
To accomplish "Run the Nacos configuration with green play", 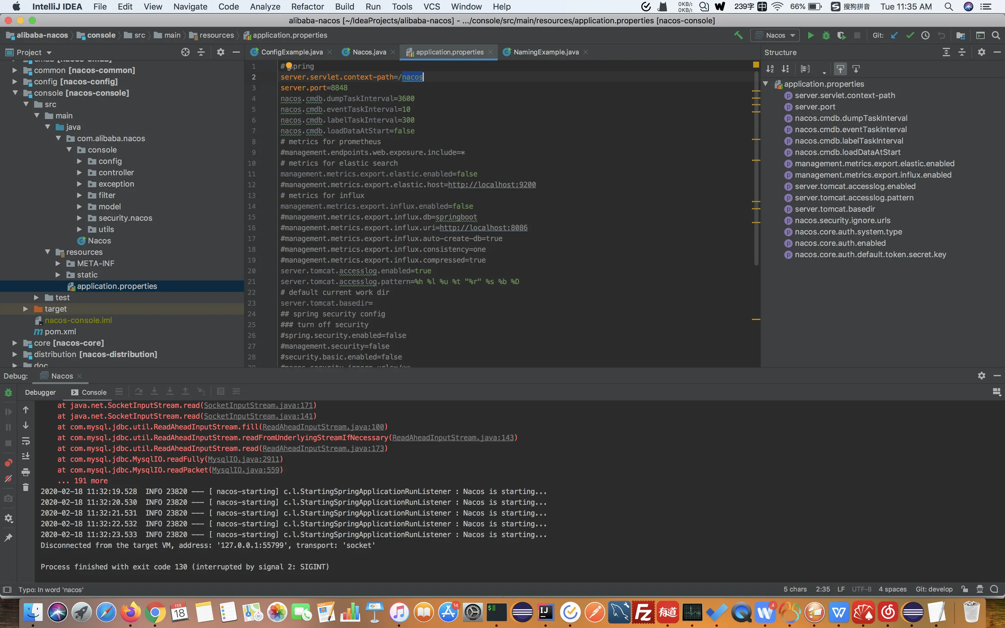I will [x=810, y=35].
